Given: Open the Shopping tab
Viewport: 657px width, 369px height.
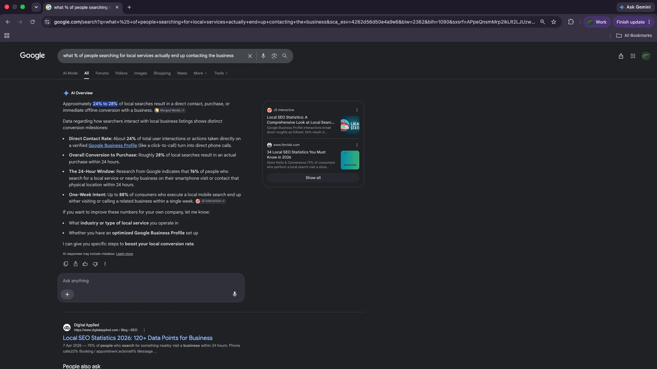Looking at the screenshot, I should pos(162,73).
